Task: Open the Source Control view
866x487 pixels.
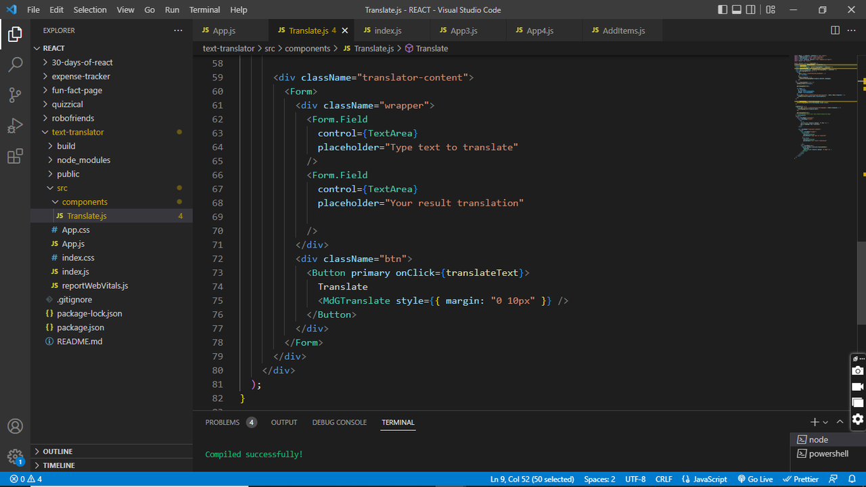Action: click(15, 95)
